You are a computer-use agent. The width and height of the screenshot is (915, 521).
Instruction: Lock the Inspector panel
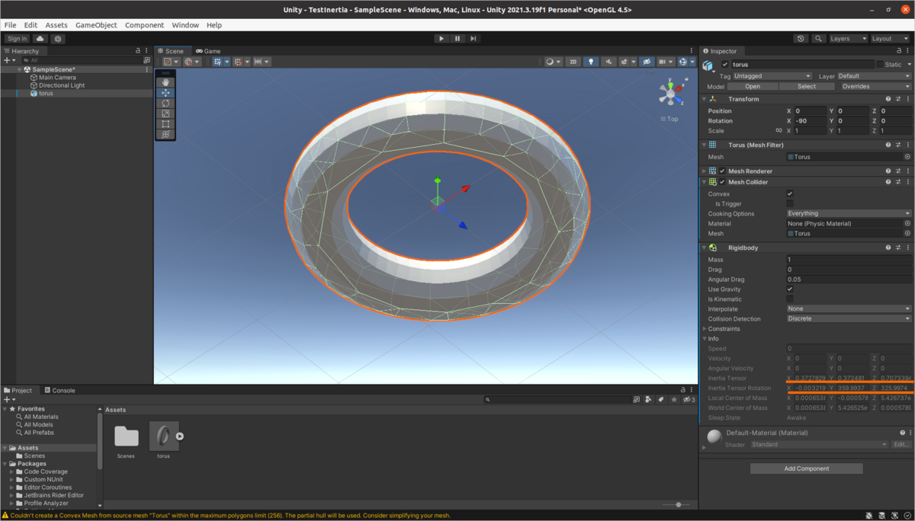(899, 51)
